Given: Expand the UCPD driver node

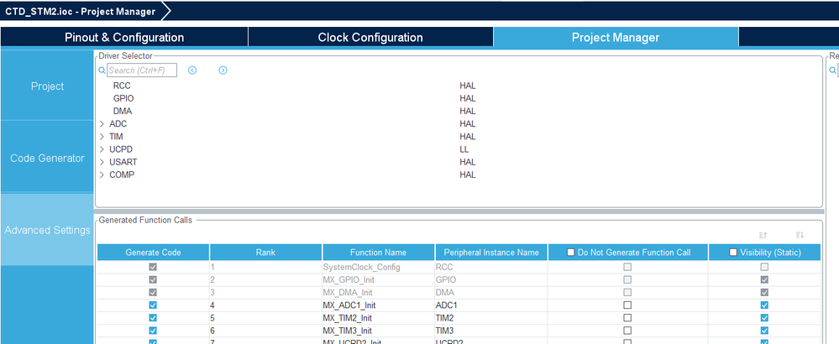Looking at the screenshot, I should coord(102,149).
